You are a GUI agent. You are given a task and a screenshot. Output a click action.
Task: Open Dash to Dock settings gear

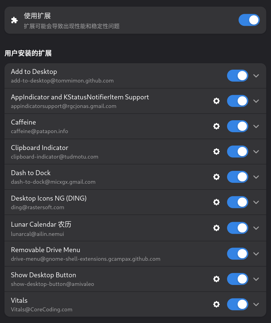tap(216, 177)
